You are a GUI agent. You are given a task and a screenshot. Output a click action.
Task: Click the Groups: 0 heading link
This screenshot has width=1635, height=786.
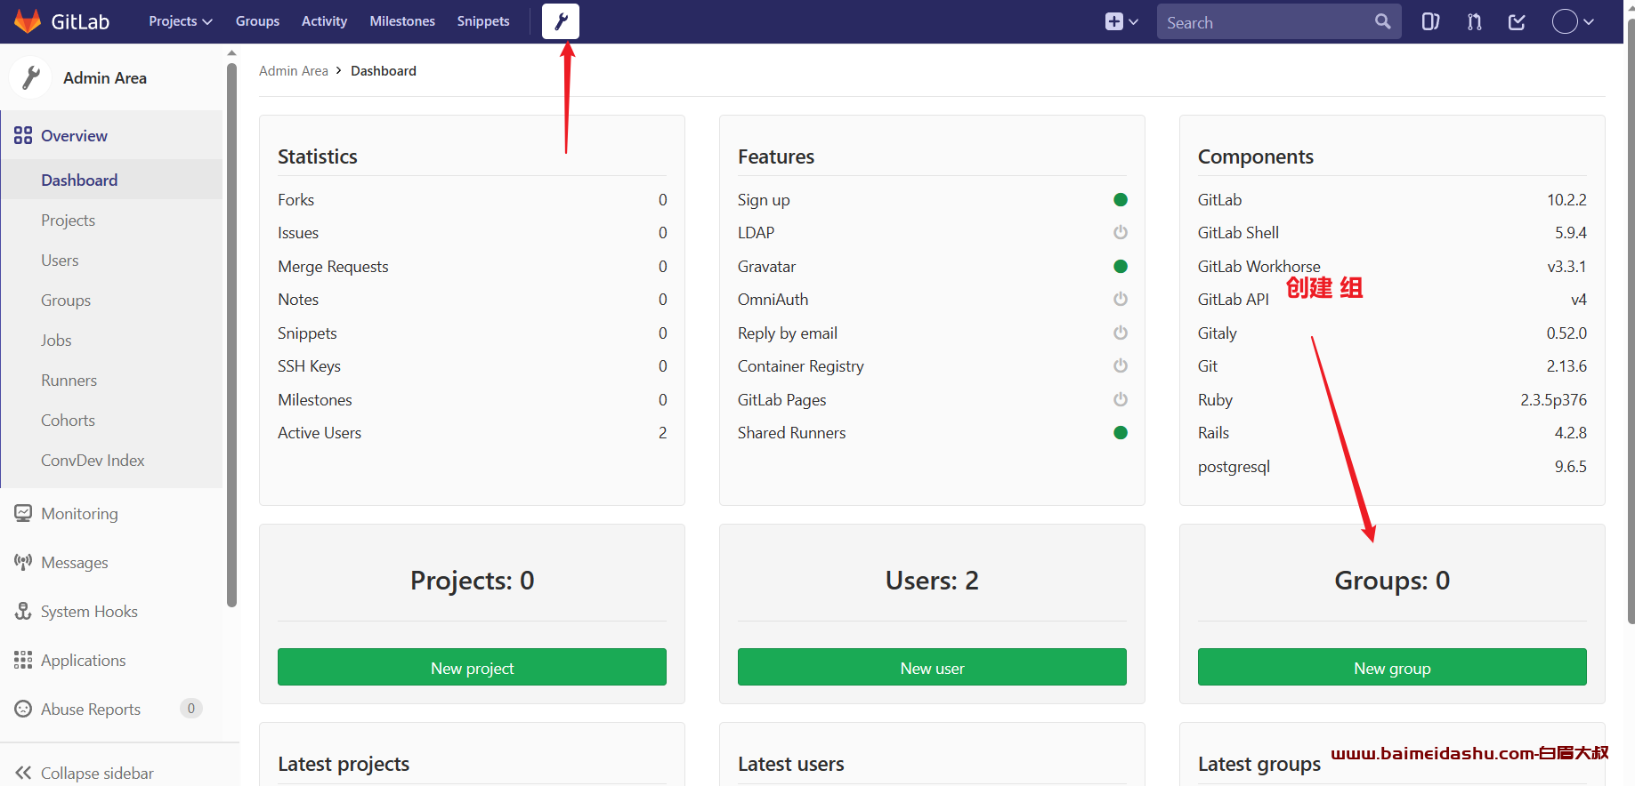click(x=1392, y=581)
